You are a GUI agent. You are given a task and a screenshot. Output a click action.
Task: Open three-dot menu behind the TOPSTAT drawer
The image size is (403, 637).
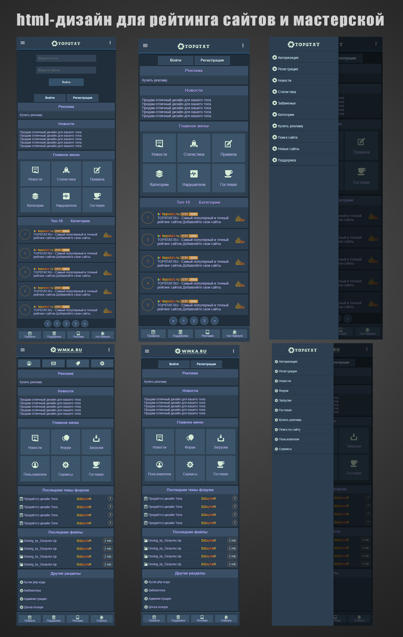376,44
